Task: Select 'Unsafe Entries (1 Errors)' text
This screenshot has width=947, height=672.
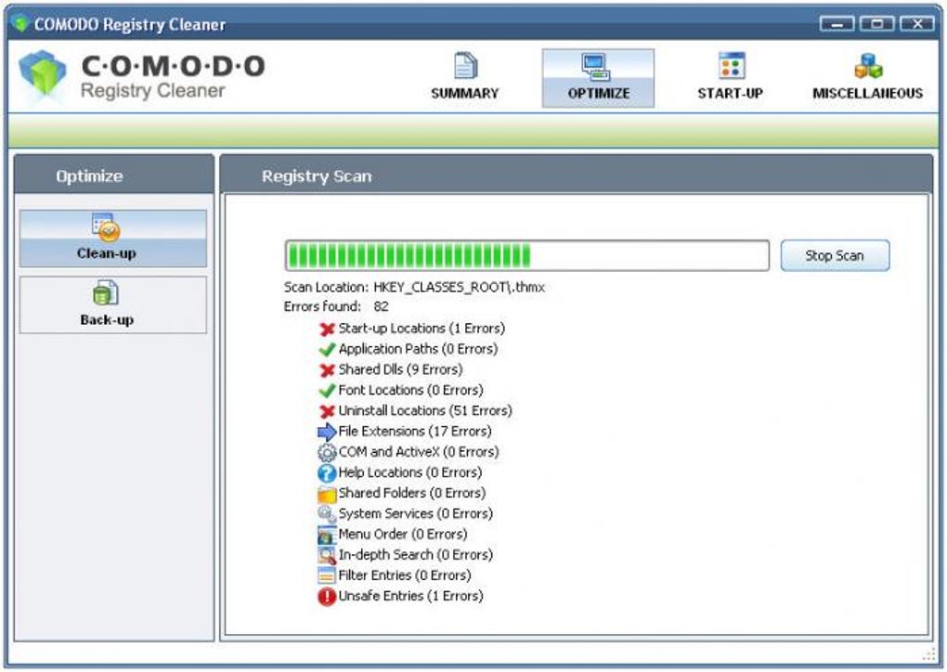Action: 410,595
